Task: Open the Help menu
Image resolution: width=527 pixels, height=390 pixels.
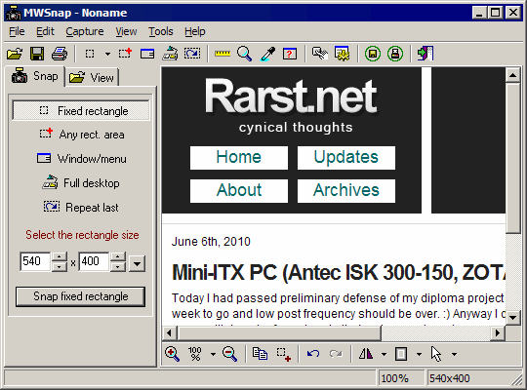Action: point(194,31)
